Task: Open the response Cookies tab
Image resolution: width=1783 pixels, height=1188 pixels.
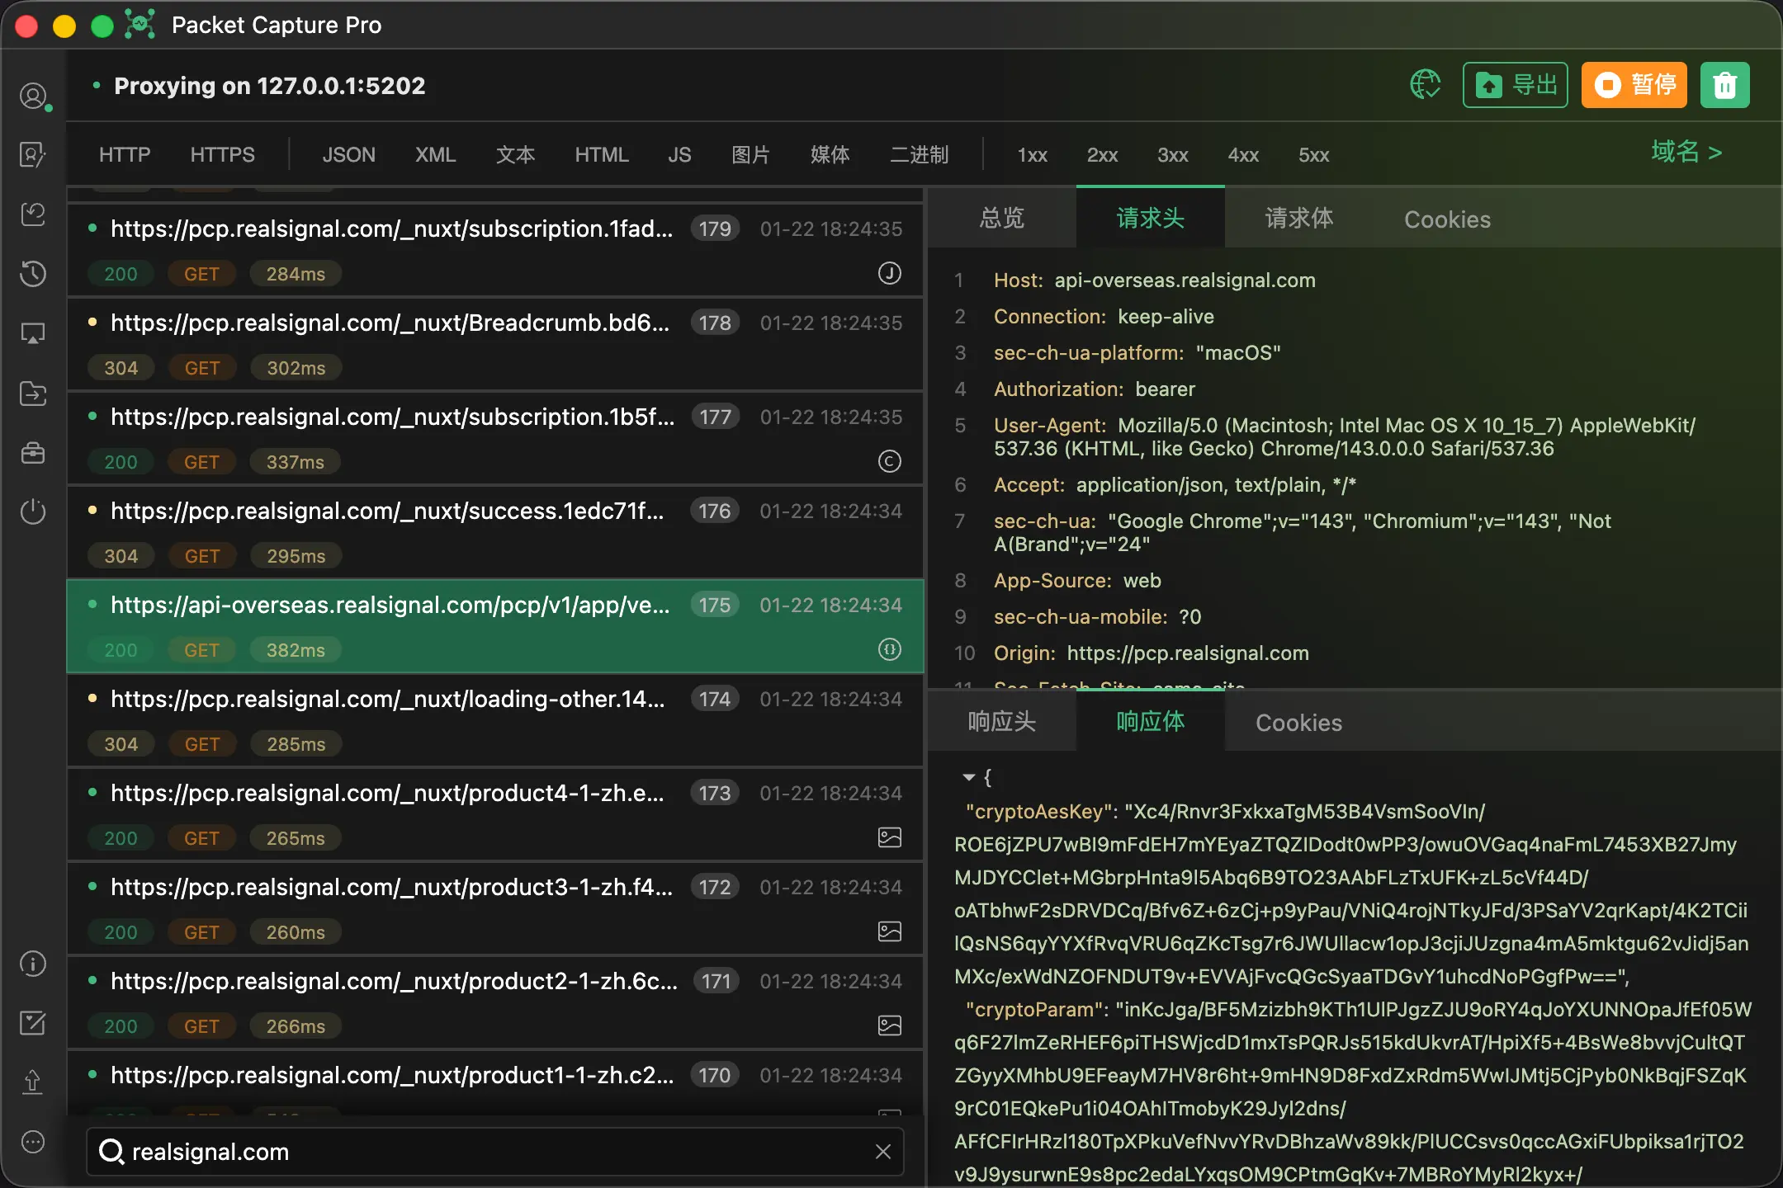Action: point(1299,723)
